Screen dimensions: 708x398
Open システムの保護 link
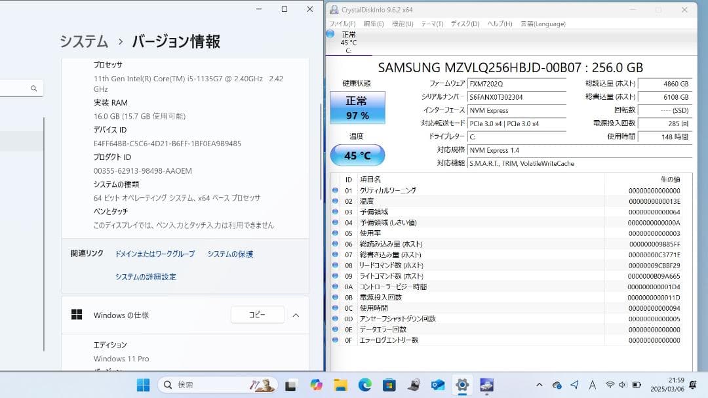(231, 253)
